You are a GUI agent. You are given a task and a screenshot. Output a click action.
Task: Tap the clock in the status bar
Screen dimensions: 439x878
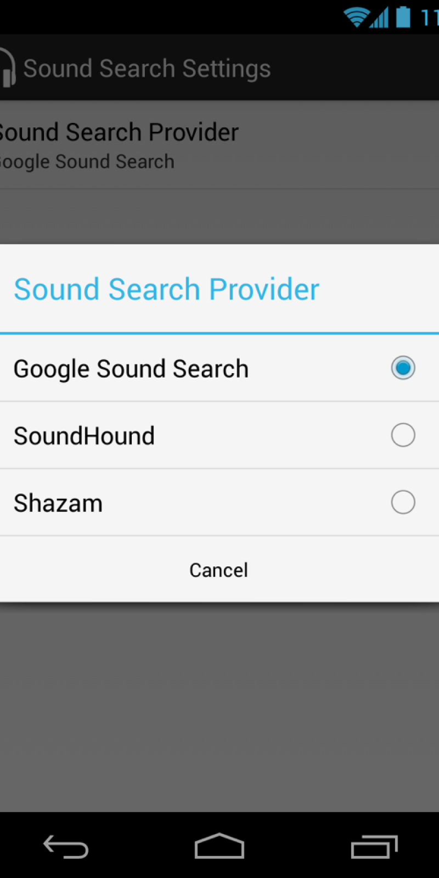click(x=430, y=18)
